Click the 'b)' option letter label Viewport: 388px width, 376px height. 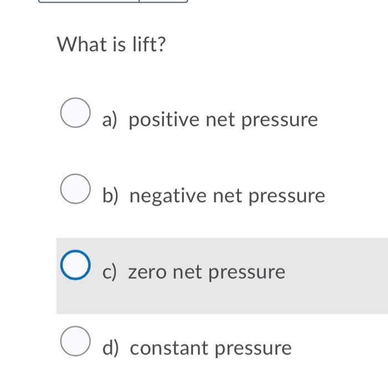tap(110, 196)
